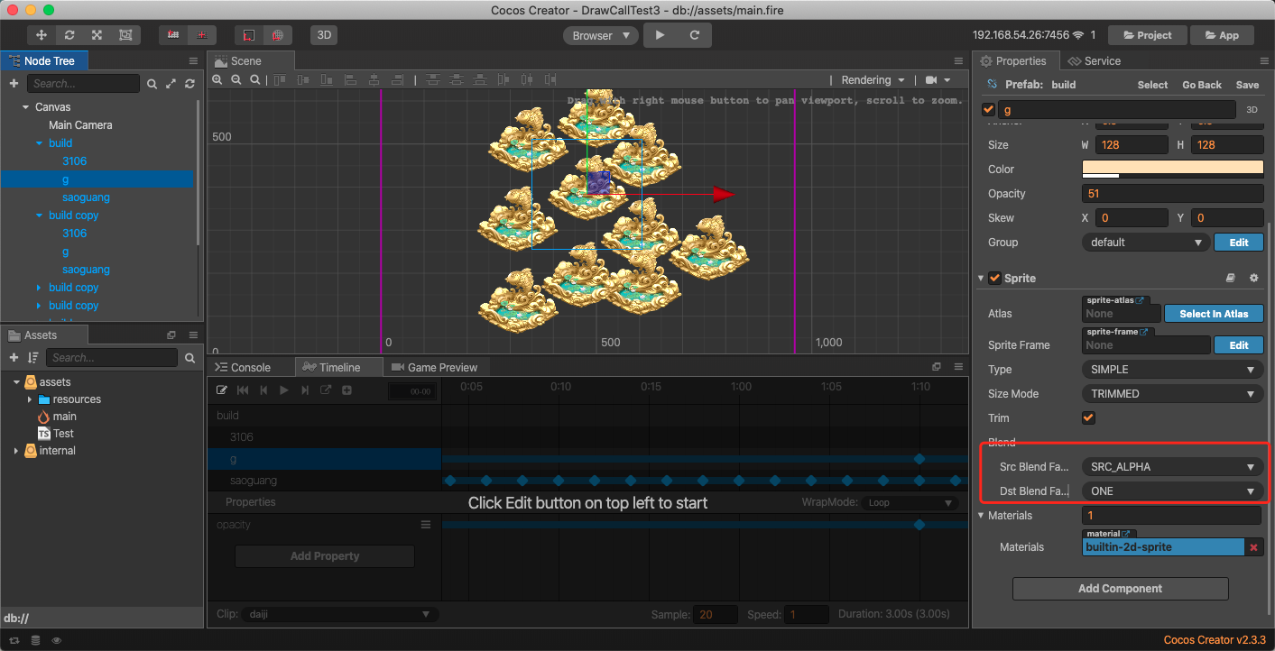The image size is (1275, 651).
Task: Toggle the status bar eye icon
Action: (57, 640)
